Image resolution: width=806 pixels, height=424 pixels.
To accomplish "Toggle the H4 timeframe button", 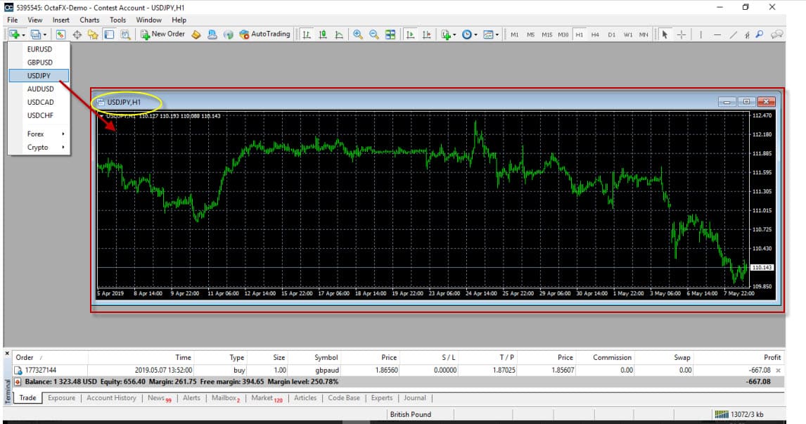I will pos(595,34).
